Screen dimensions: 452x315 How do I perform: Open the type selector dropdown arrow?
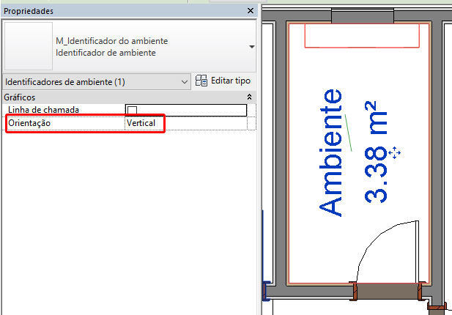252,47
